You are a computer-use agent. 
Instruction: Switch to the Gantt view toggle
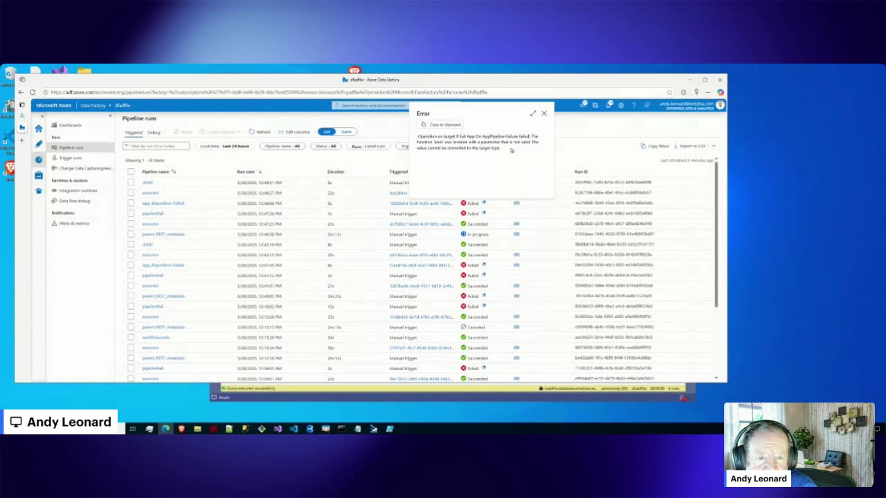tap(345, 131)
